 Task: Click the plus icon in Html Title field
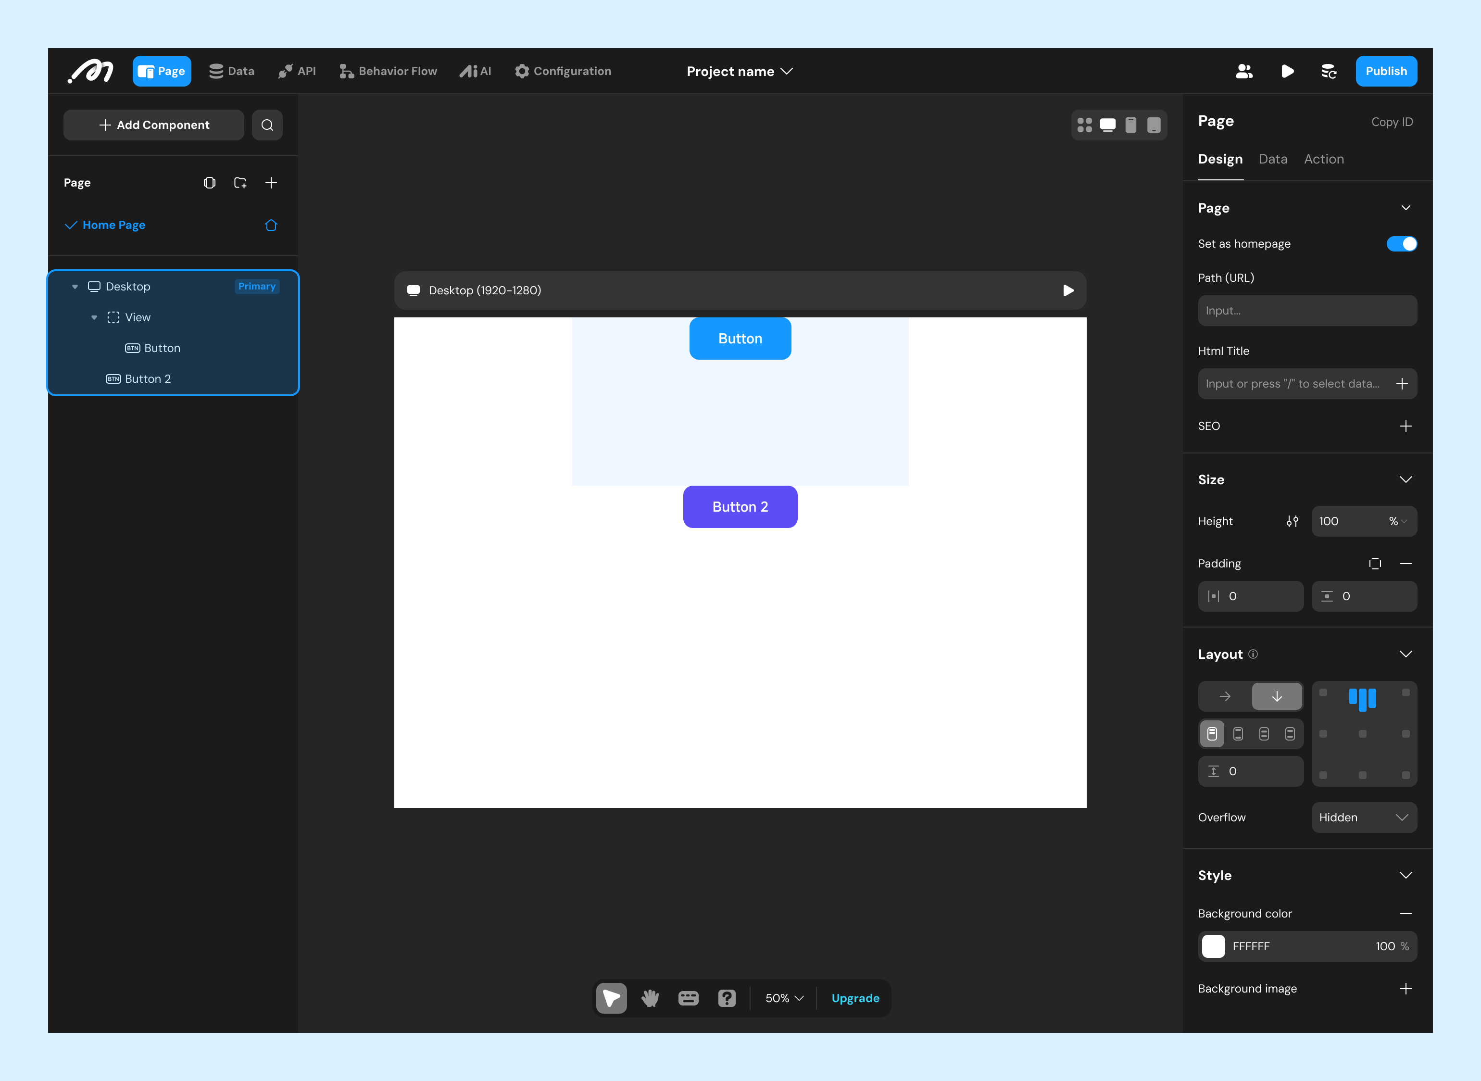[1402, 384]
